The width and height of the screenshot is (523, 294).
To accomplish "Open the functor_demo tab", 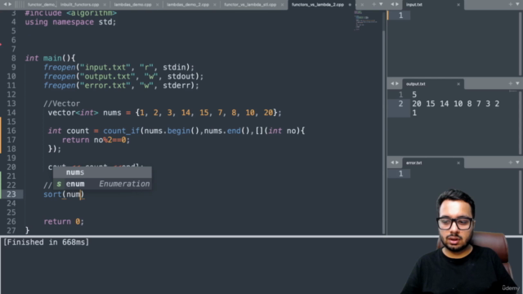I will point(42,5).
